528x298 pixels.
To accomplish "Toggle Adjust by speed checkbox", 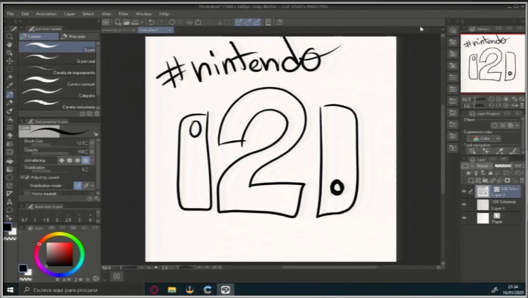I will point(27,177).
